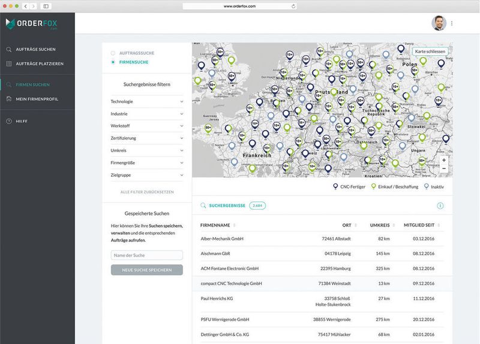The width and height of the screenshot is (480, 344).
Task: Expand the Zertifizierung filter
Action: point(146,138)
